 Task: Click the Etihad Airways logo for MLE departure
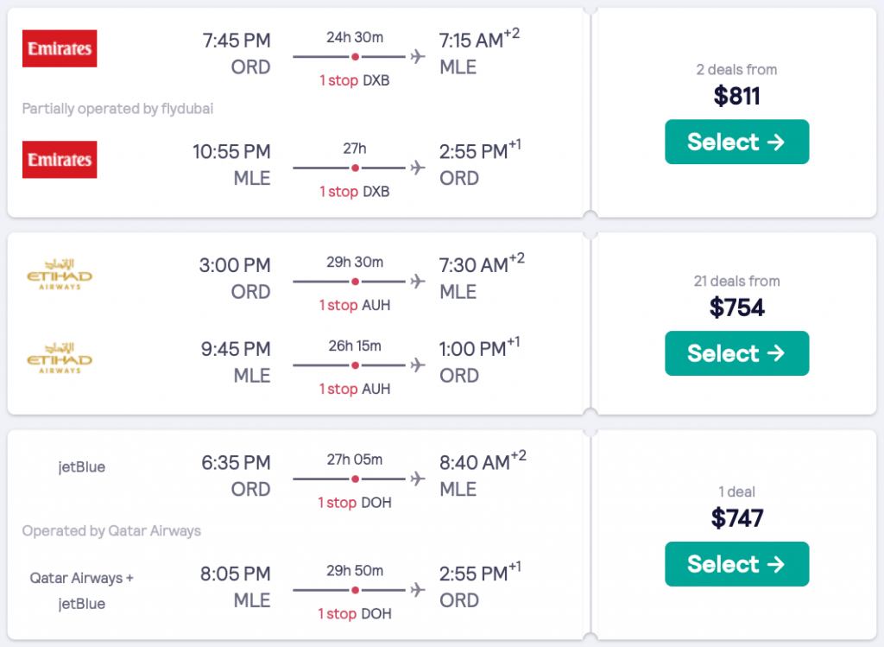60,358
